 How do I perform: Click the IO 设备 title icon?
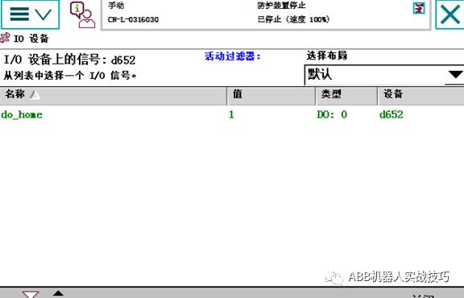[x=5, y=38]
